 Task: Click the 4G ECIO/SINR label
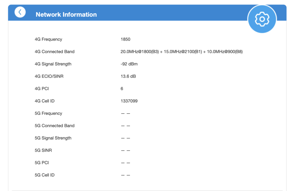tap(49, 76)
